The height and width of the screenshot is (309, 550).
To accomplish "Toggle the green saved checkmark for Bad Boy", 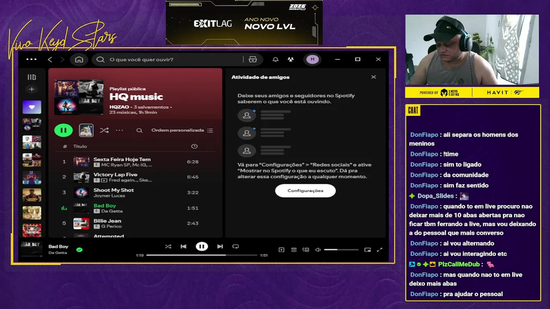I will coord(79,249).
